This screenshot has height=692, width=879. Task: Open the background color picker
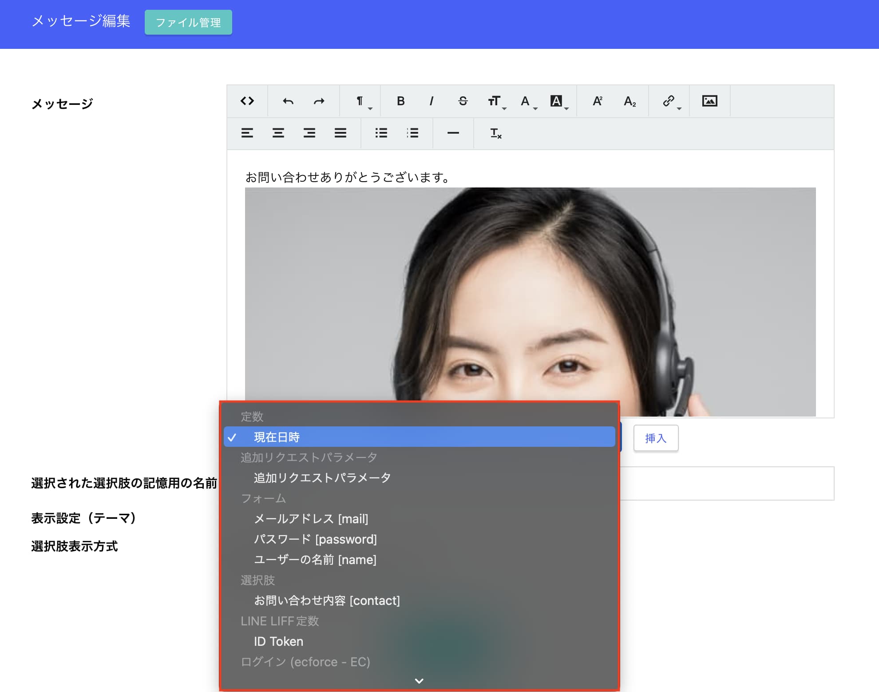tap(558, 101)
